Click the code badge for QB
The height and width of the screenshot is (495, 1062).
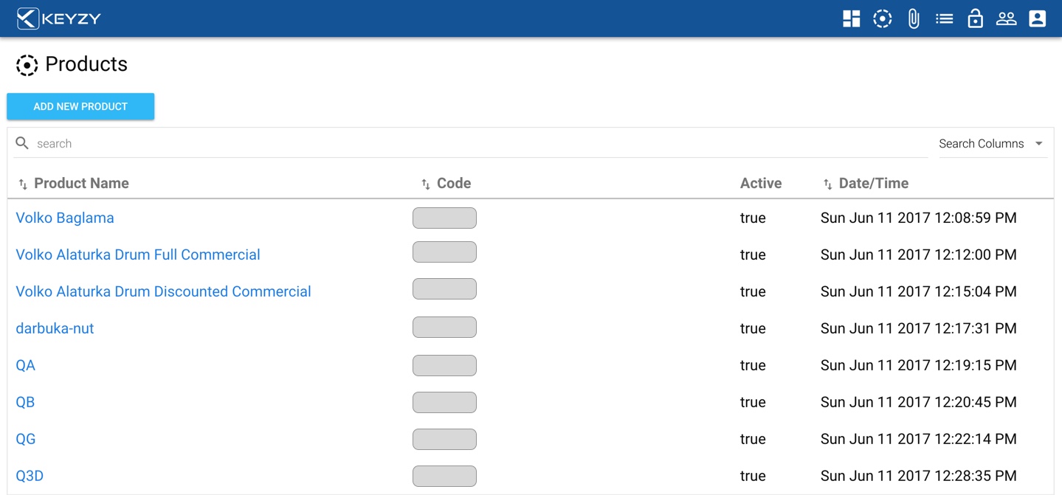click(444, 402)
